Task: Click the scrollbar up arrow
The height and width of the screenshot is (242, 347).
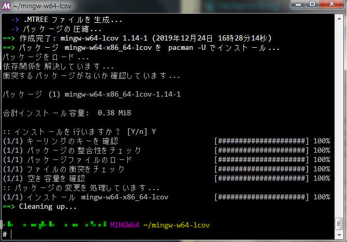Action: click(339, 19)
